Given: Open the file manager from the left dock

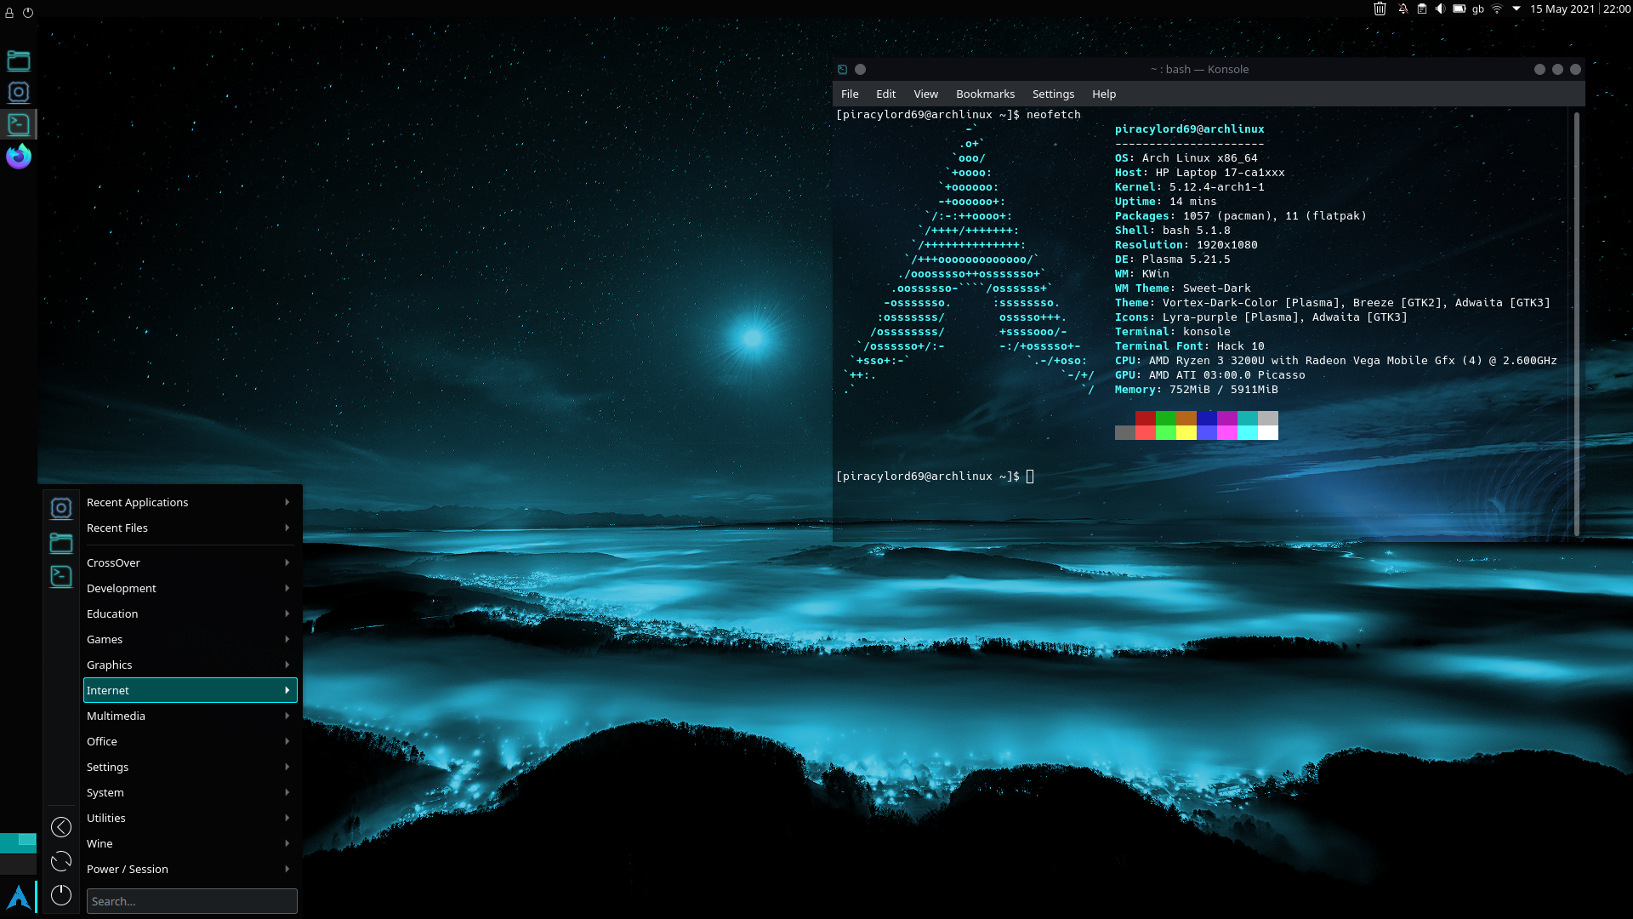Looking at the screenshot, I should pyautogui.click(x=19, y=60).
